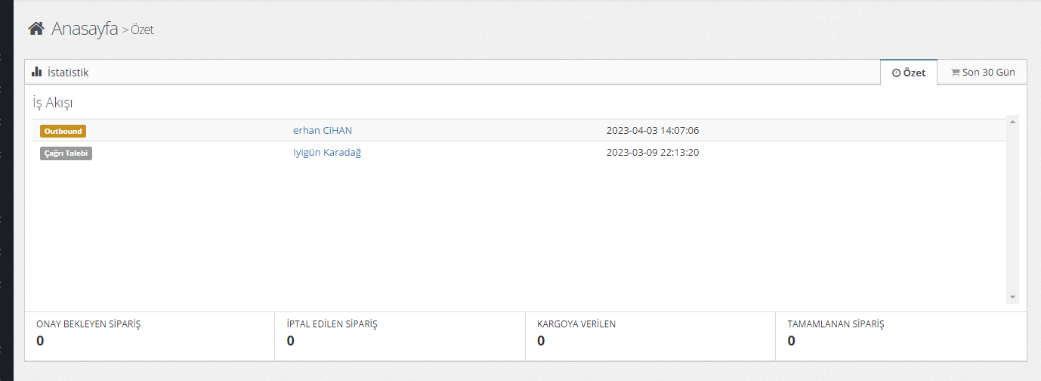Open the Iyigün Karadağ link
1041x381 pixels.
point(327,152)
